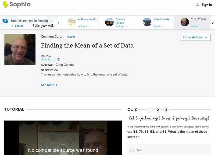Expand description with See More +
This screenshot has width=215, height=155.
click(49, 85)
